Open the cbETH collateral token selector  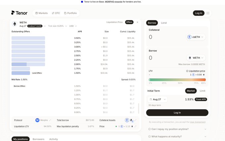pyautogui.click(x=196, y=37)
